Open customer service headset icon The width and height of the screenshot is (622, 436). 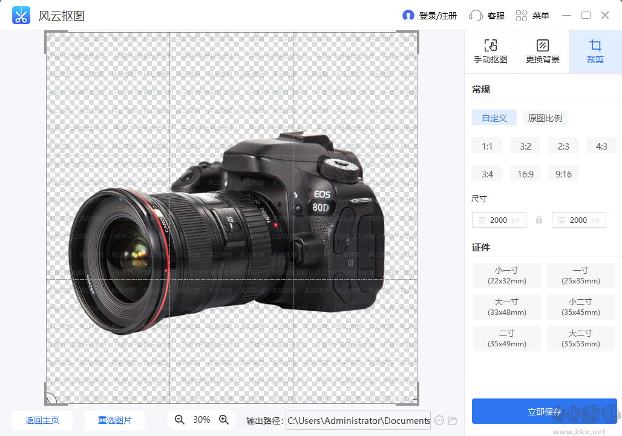476,16
